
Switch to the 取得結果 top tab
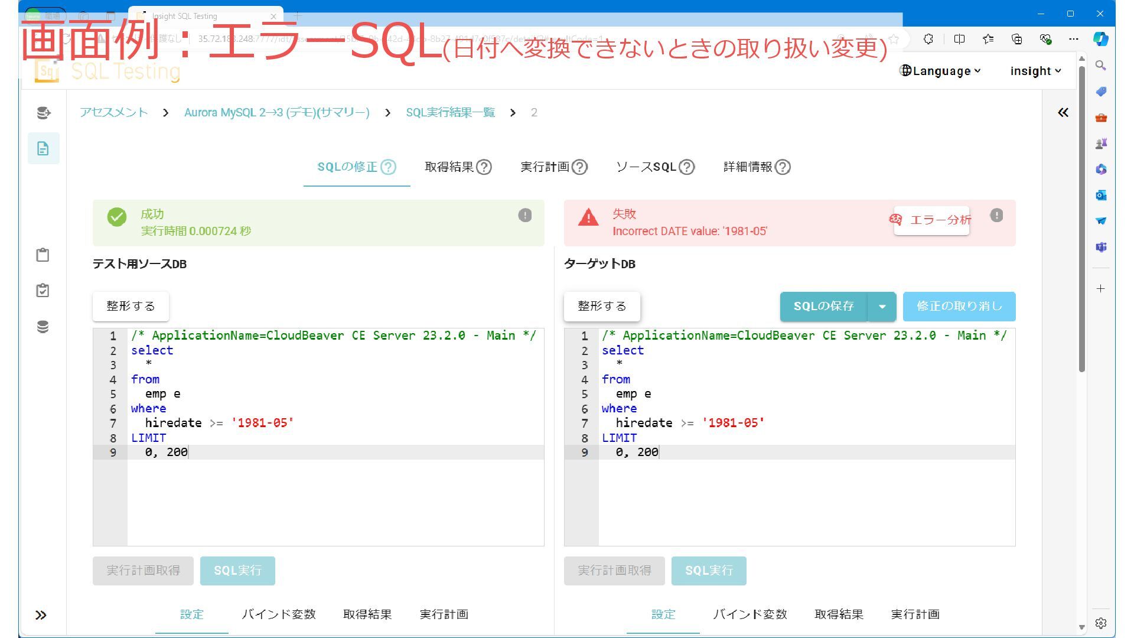[x=449, y=167]
